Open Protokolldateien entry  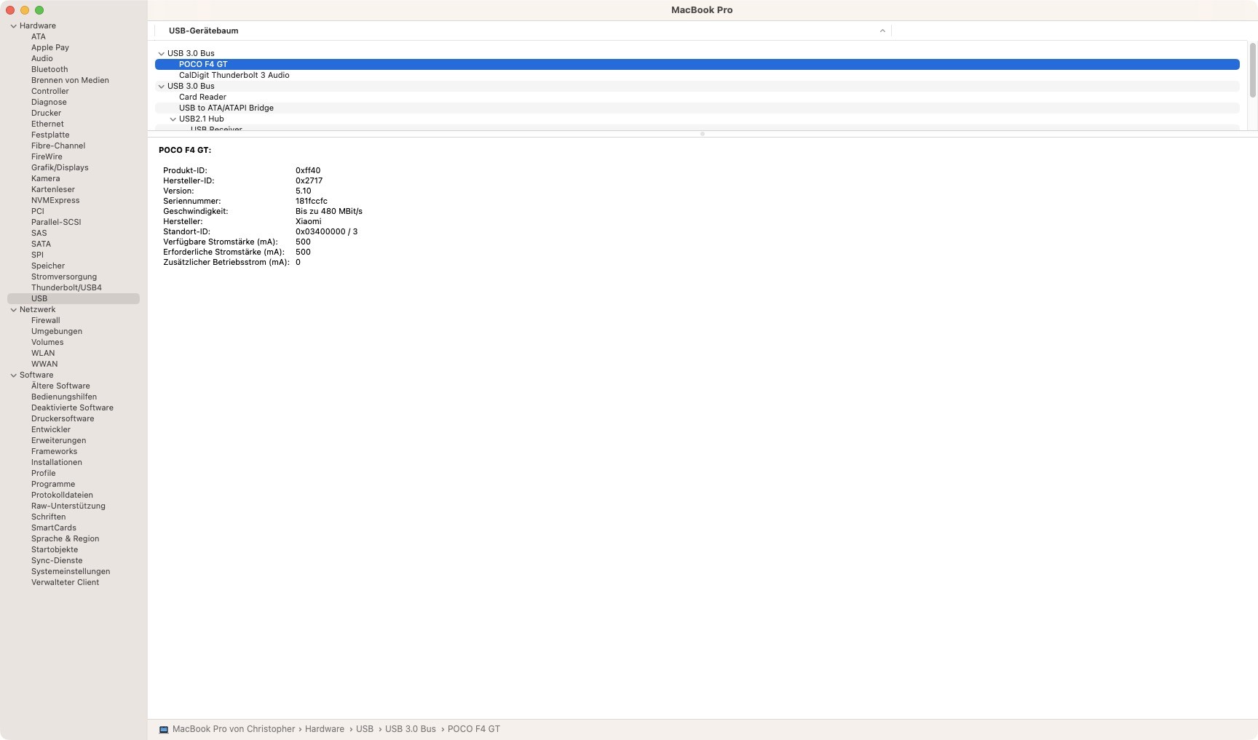(62, 495)
